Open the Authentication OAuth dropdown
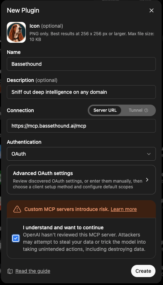This screenshot has height=285, width=163. 81,154
